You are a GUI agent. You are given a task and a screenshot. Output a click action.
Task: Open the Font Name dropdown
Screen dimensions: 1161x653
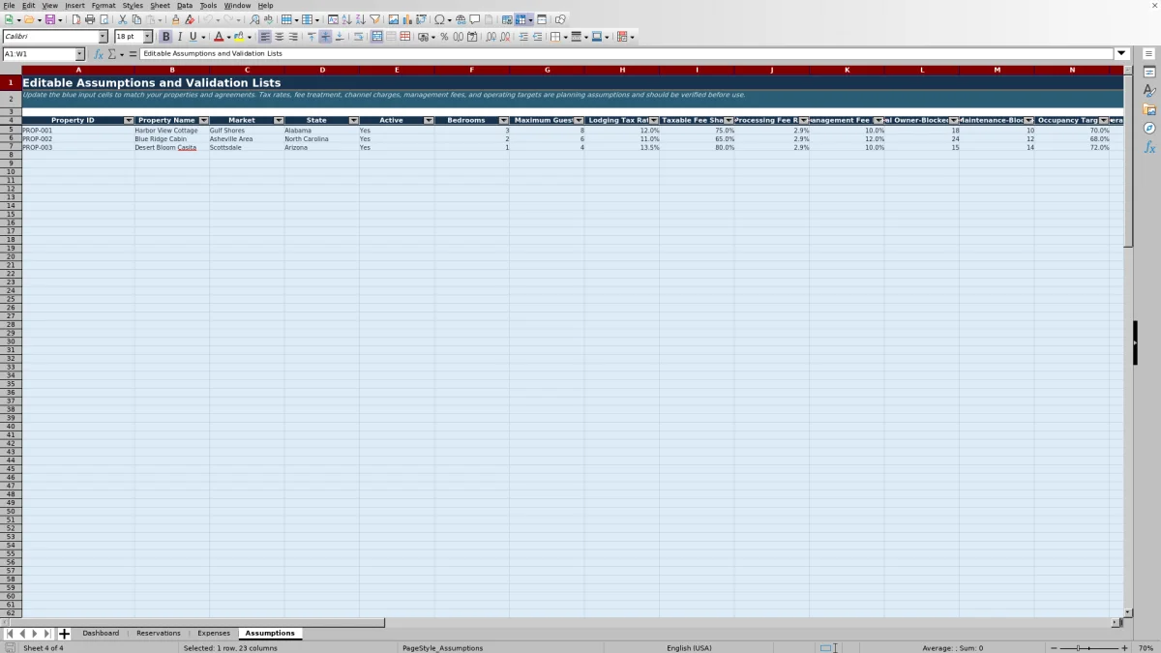click(x=104, y=37)
